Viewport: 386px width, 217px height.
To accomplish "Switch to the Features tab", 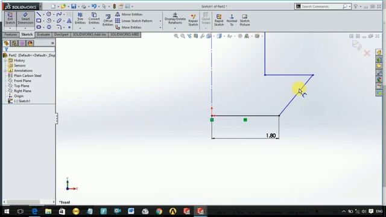I will 11,34.
